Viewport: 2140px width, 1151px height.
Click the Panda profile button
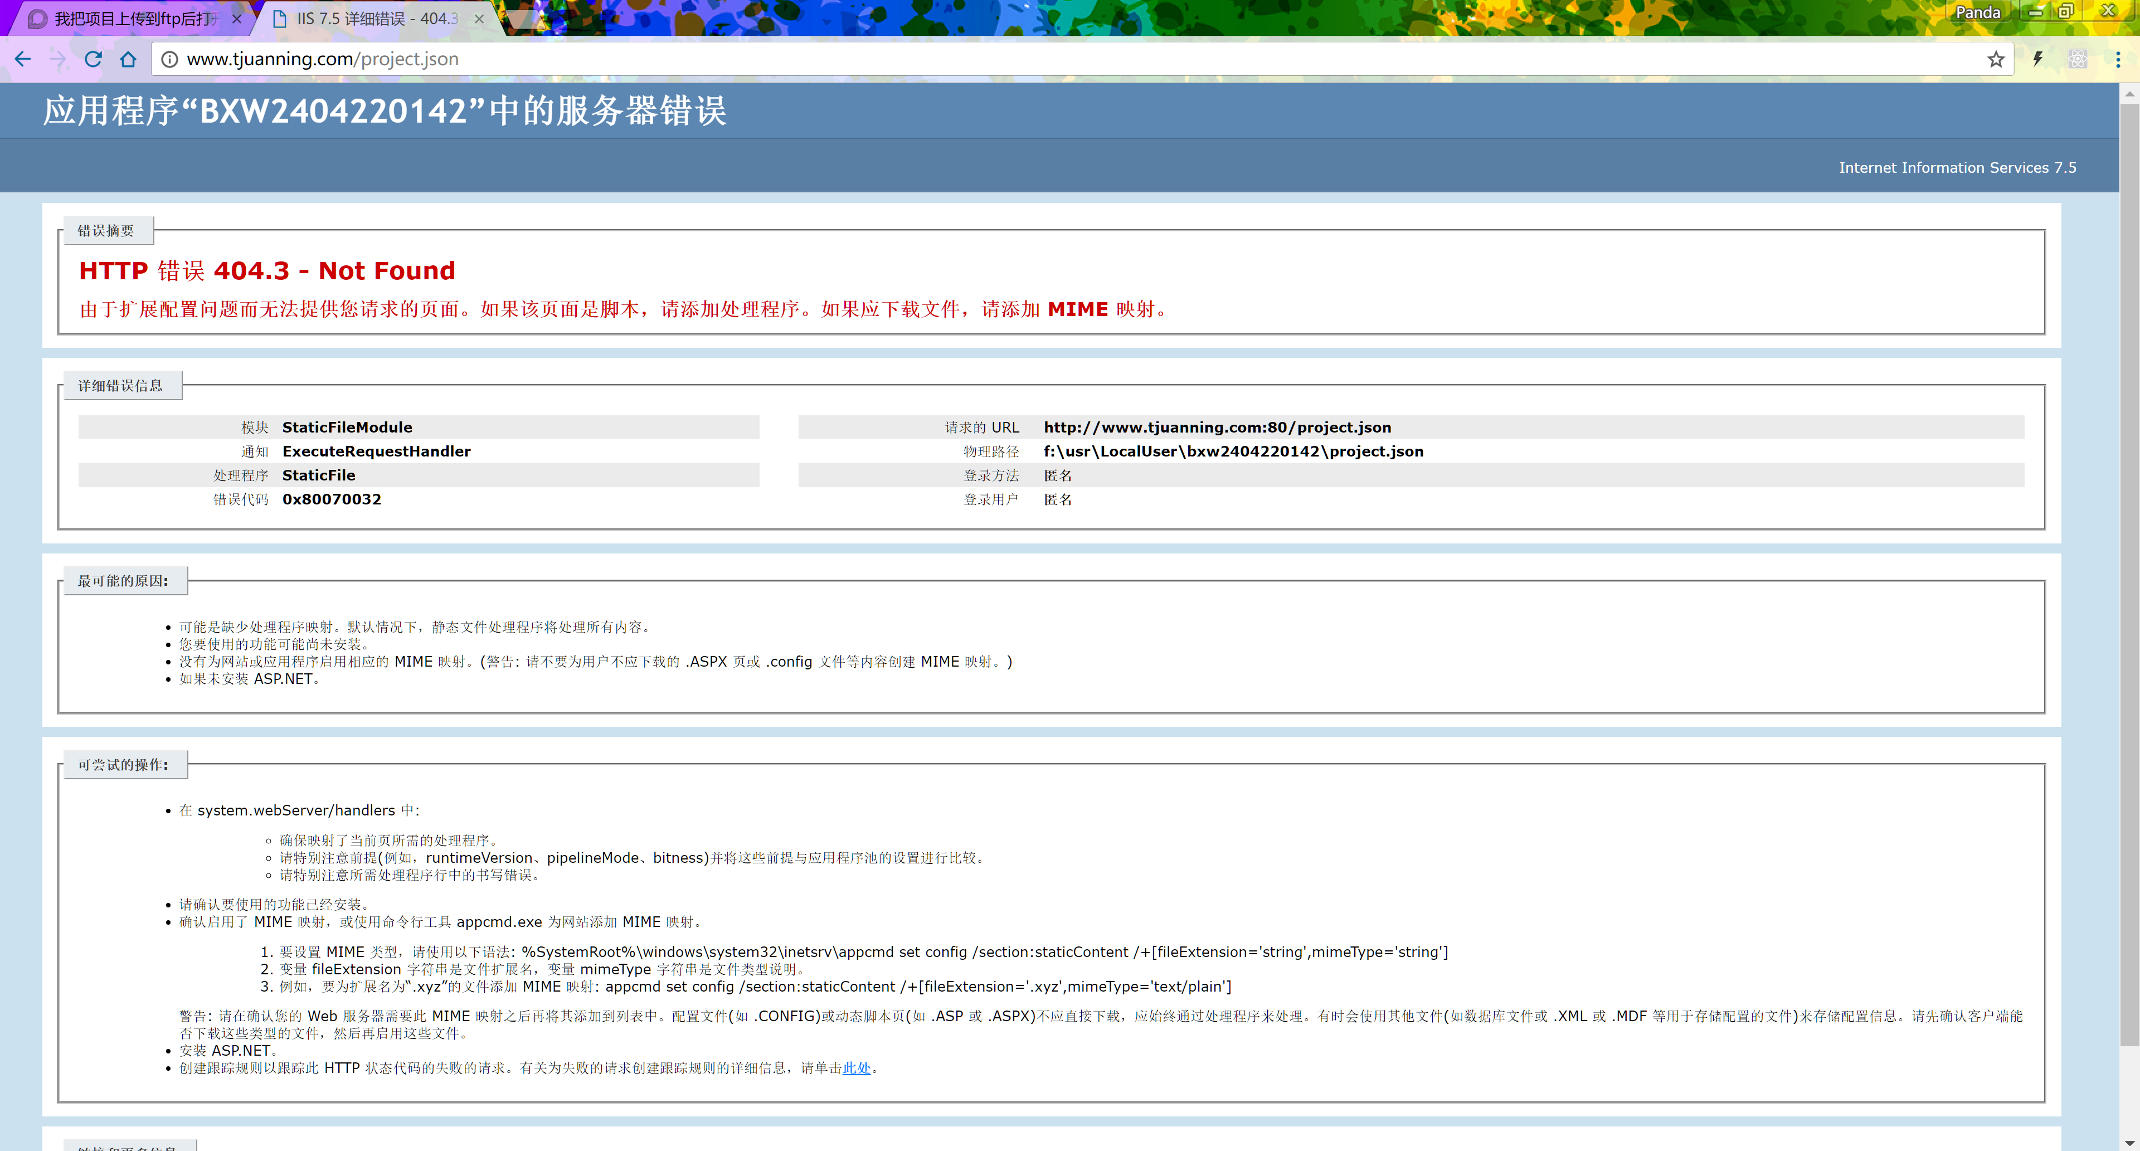pyautogui.click(x=1977, y=12)
